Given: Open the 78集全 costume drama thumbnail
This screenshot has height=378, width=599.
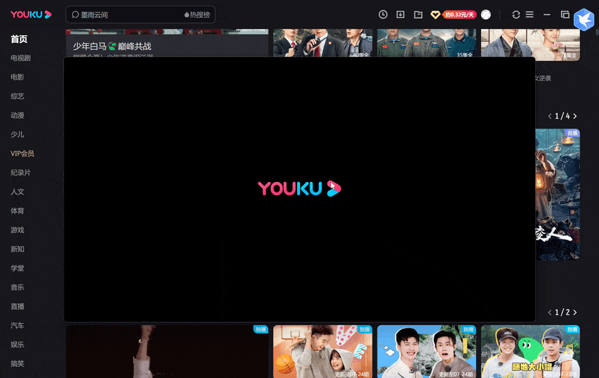Looking at the screenshot, I should (x=530, y=45).
